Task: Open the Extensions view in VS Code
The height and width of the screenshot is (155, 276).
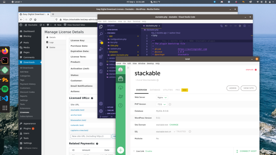Action: [101, 57]
